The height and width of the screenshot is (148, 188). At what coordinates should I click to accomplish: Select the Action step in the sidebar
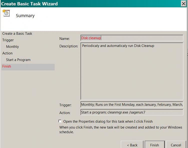click(x=8, y=53)
